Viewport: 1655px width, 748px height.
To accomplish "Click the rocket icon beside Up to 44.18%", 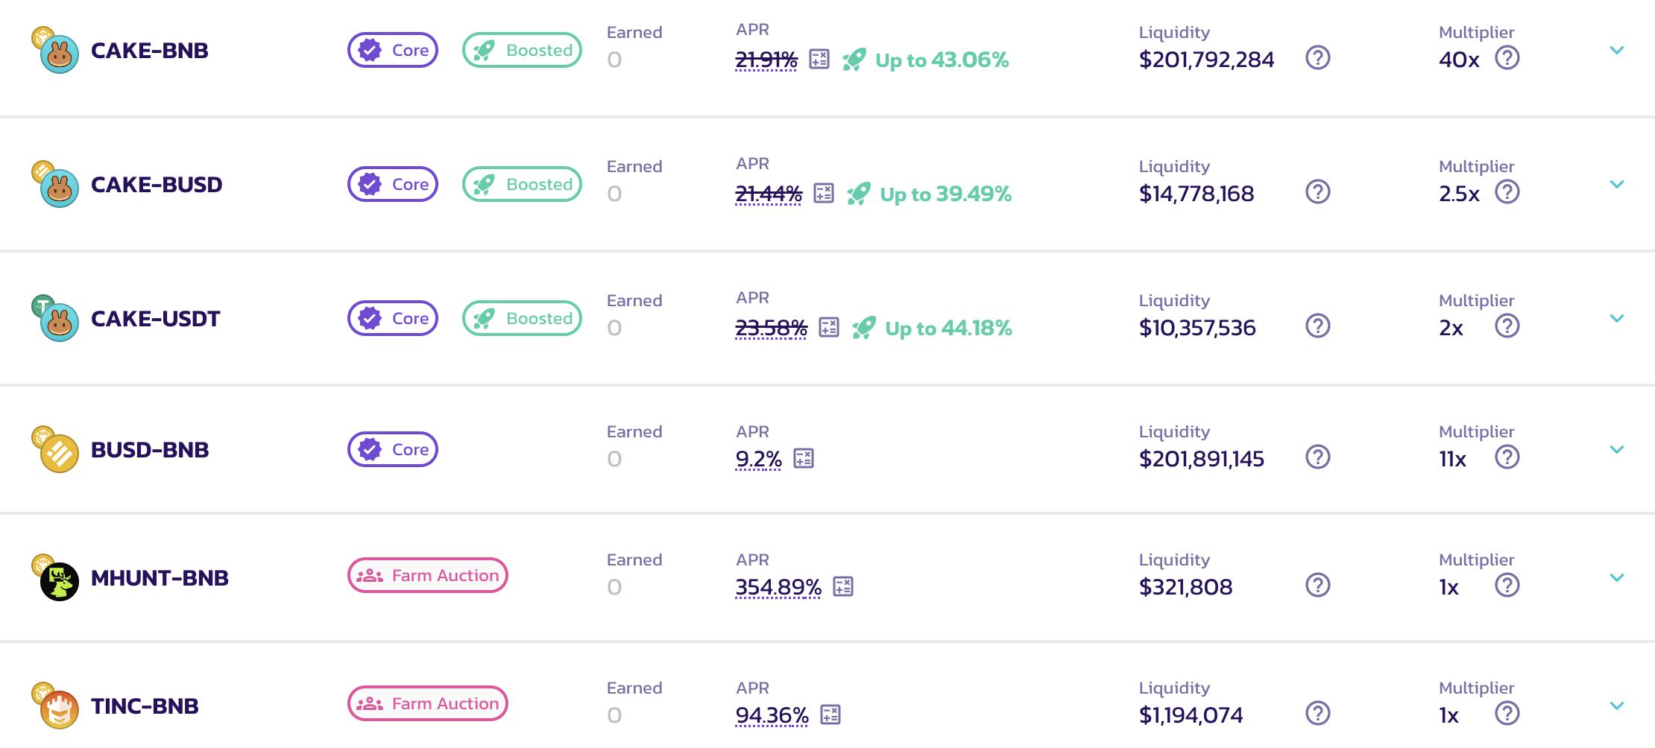I will [x=864, y=327].
